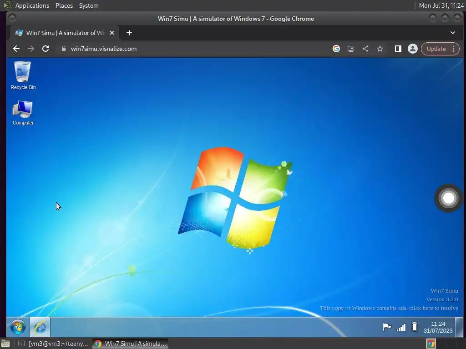
Task: Switch to the vm3 terminal taskbar entry
Action: 54,344
